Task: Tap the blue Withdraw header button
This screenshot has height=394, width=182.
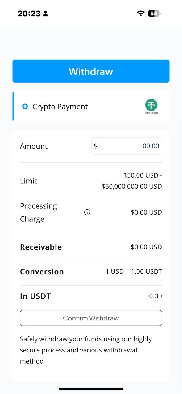Action: click(x=91, y=71)
